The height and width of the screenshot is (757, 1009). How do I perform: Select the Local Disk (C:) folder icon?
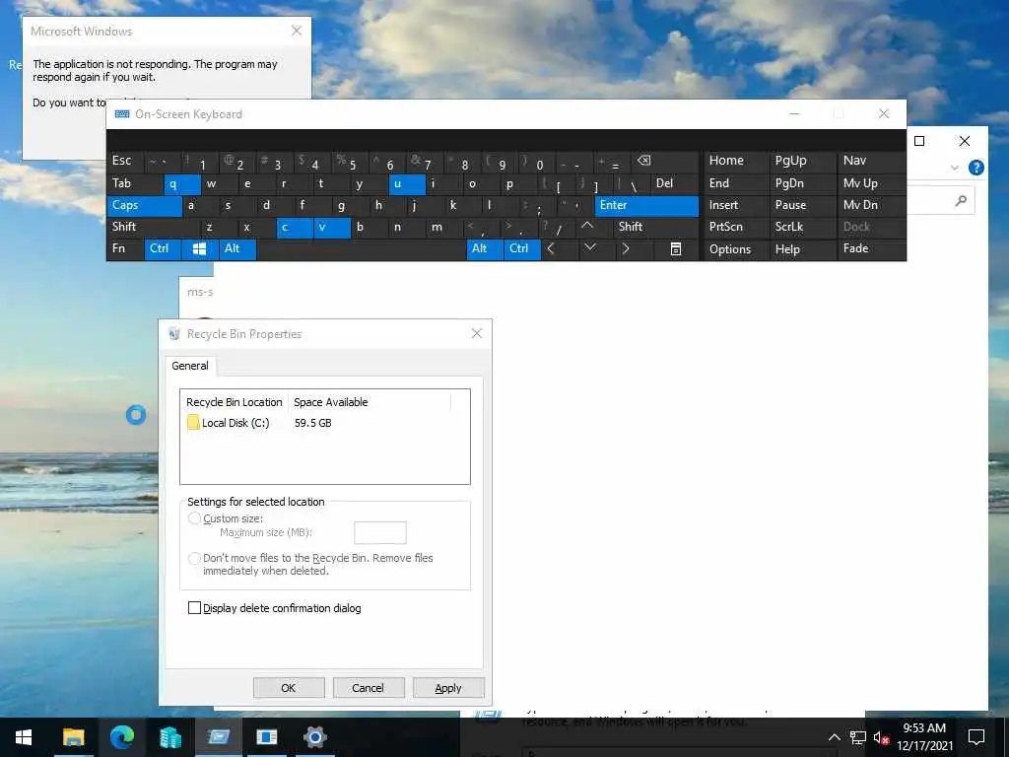[x=193, y=422]
